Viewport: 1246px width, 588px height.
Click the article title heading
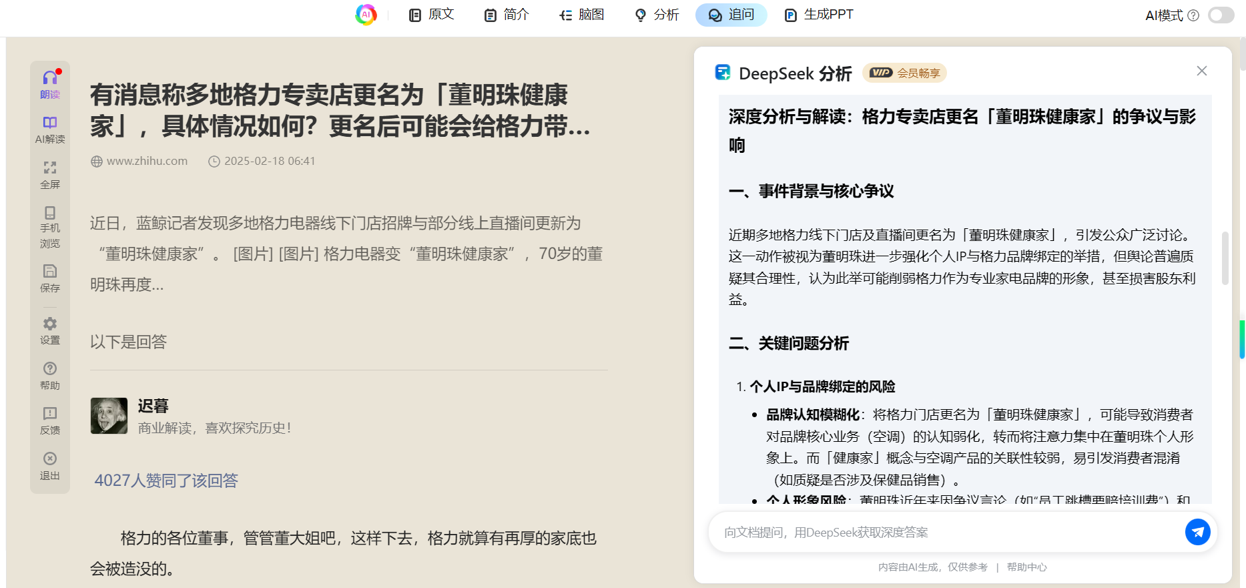pos(340,110)
